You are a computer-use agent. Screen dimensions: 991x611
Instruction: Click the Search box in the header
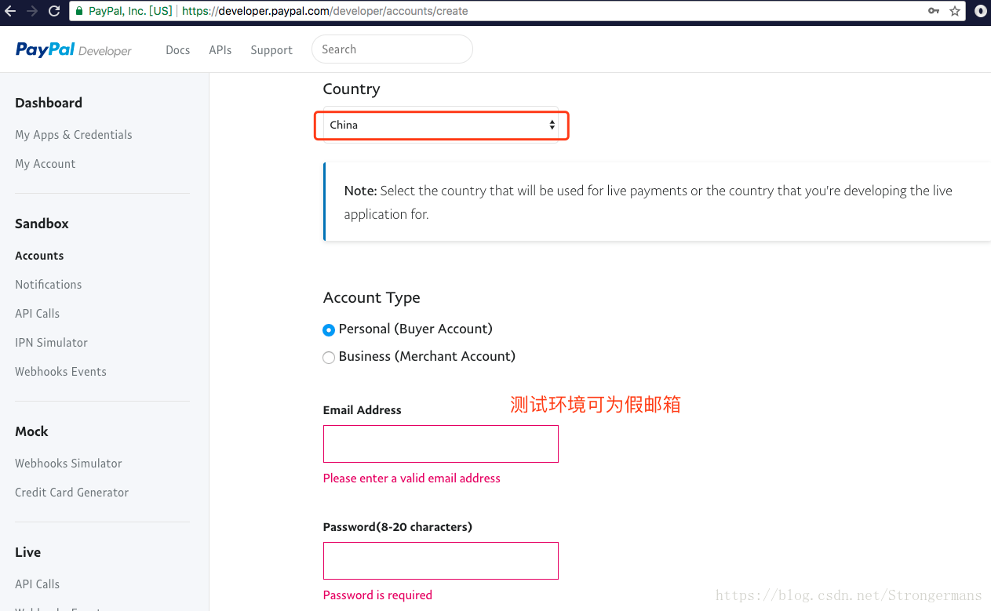pos(392,49)
